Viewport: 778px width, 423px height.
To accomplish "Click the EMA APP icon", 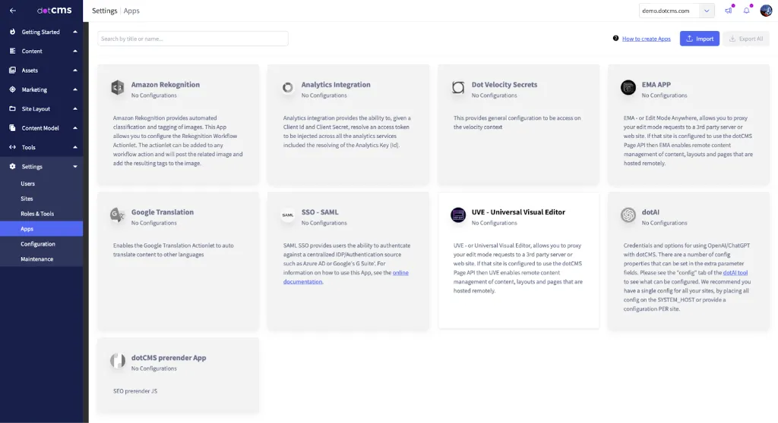I will tap(628, 88).
